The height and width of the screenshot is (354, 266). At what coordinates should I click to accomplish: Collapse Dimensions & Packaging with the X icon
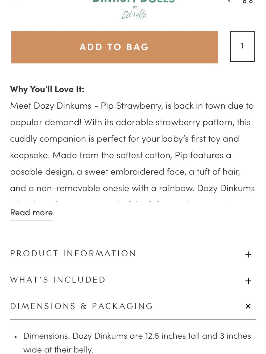pos(248,306)
